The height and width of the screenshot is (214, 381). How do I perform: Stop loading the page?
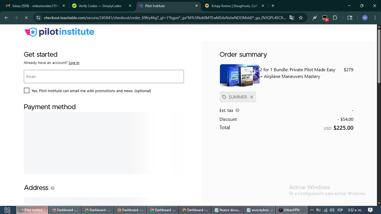(x=26, y=18)
